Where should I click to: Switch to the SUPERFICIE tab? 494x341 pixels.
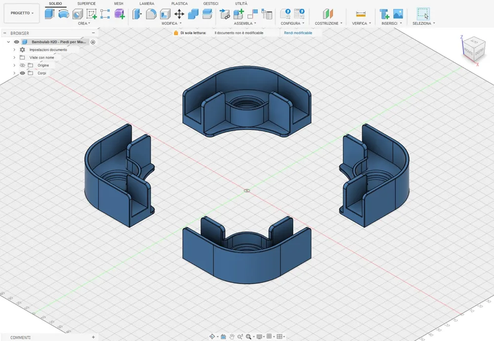(x=86, y=3)
